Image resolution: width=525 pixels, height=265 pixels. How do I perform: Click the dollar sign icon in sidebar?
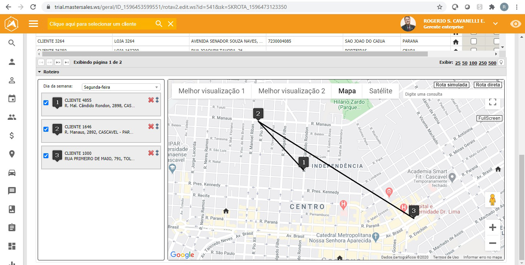[12, 136]
